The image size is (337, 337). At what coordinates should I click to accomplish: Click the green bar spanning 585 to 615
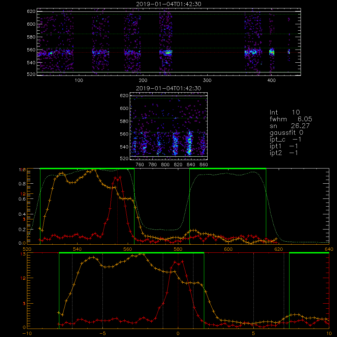pos(228,169)
